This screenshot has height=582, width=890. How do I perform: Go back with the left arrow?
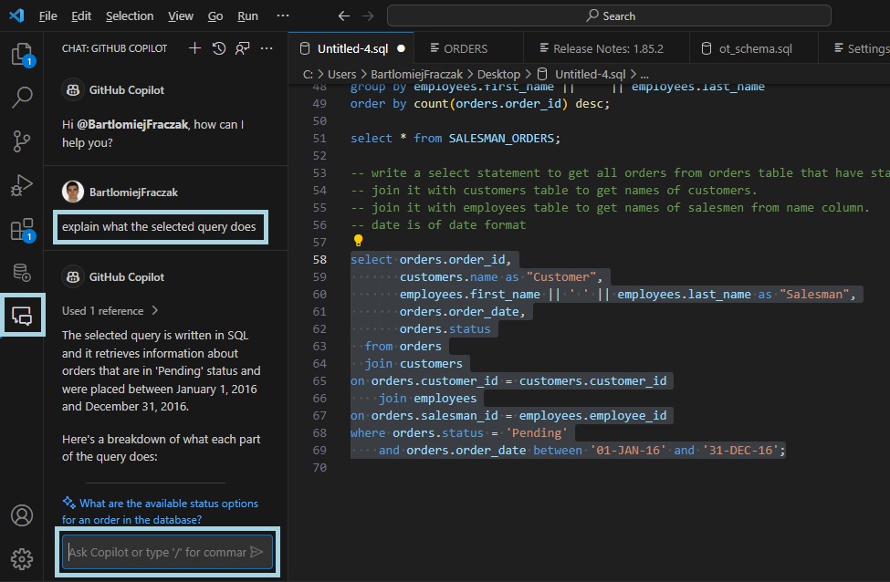pos(344,16)
